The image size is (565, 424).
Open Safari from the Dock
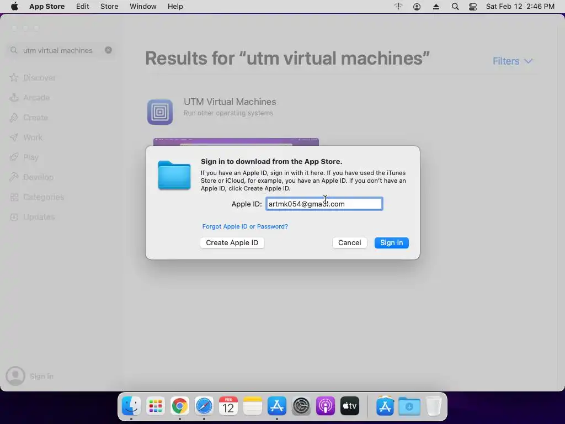pyautogui.click(x=204, y=406)
